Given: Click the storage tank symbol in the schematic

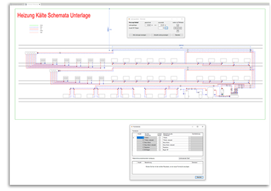Looking at the screenshot, I should click(x=210, y=93).
